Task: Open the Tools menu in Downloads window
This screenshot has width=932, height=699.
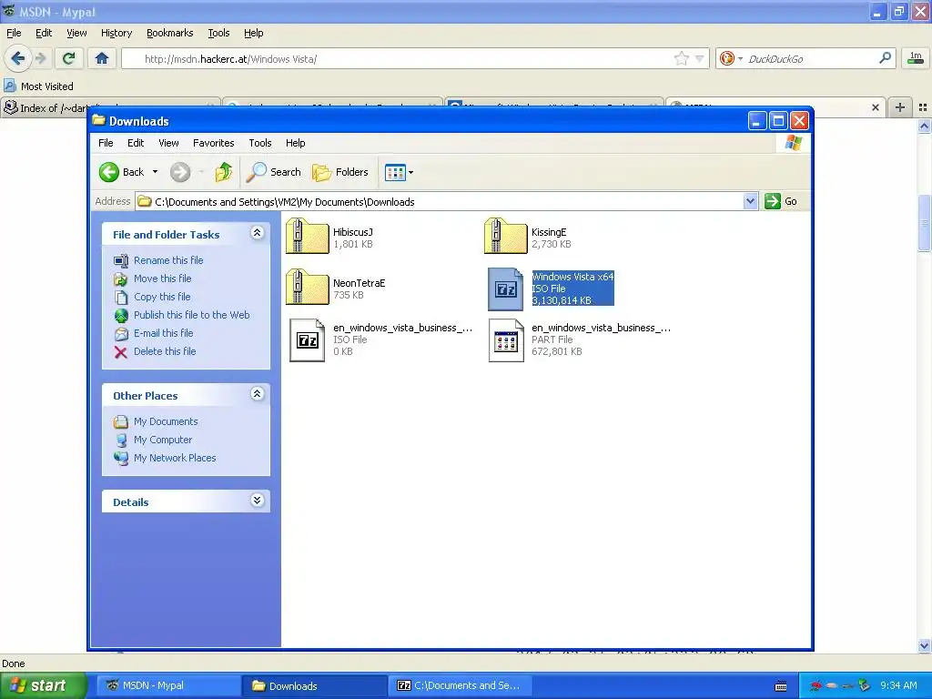Action: pyautogui.click(x=259, y=143)
